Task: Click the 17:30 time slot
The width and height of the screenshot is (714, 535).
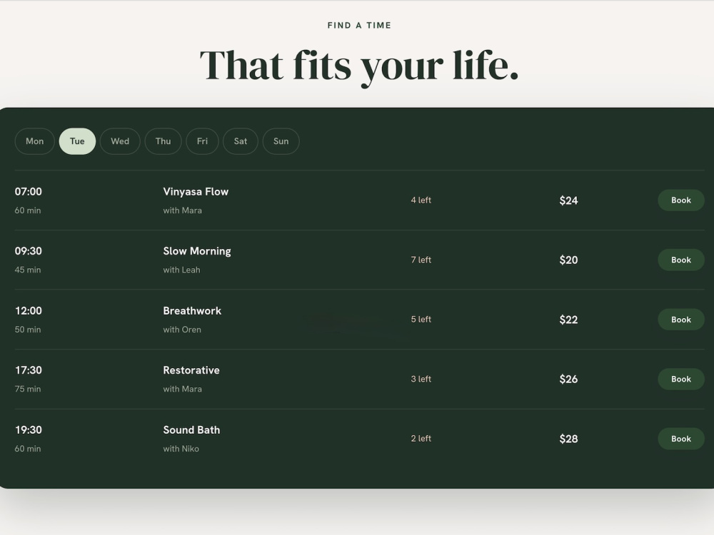Action: click(29, 370)
